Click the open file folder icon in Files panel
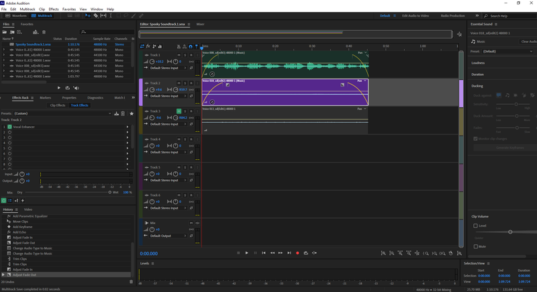The image size is (537, 292). point(5,32)
